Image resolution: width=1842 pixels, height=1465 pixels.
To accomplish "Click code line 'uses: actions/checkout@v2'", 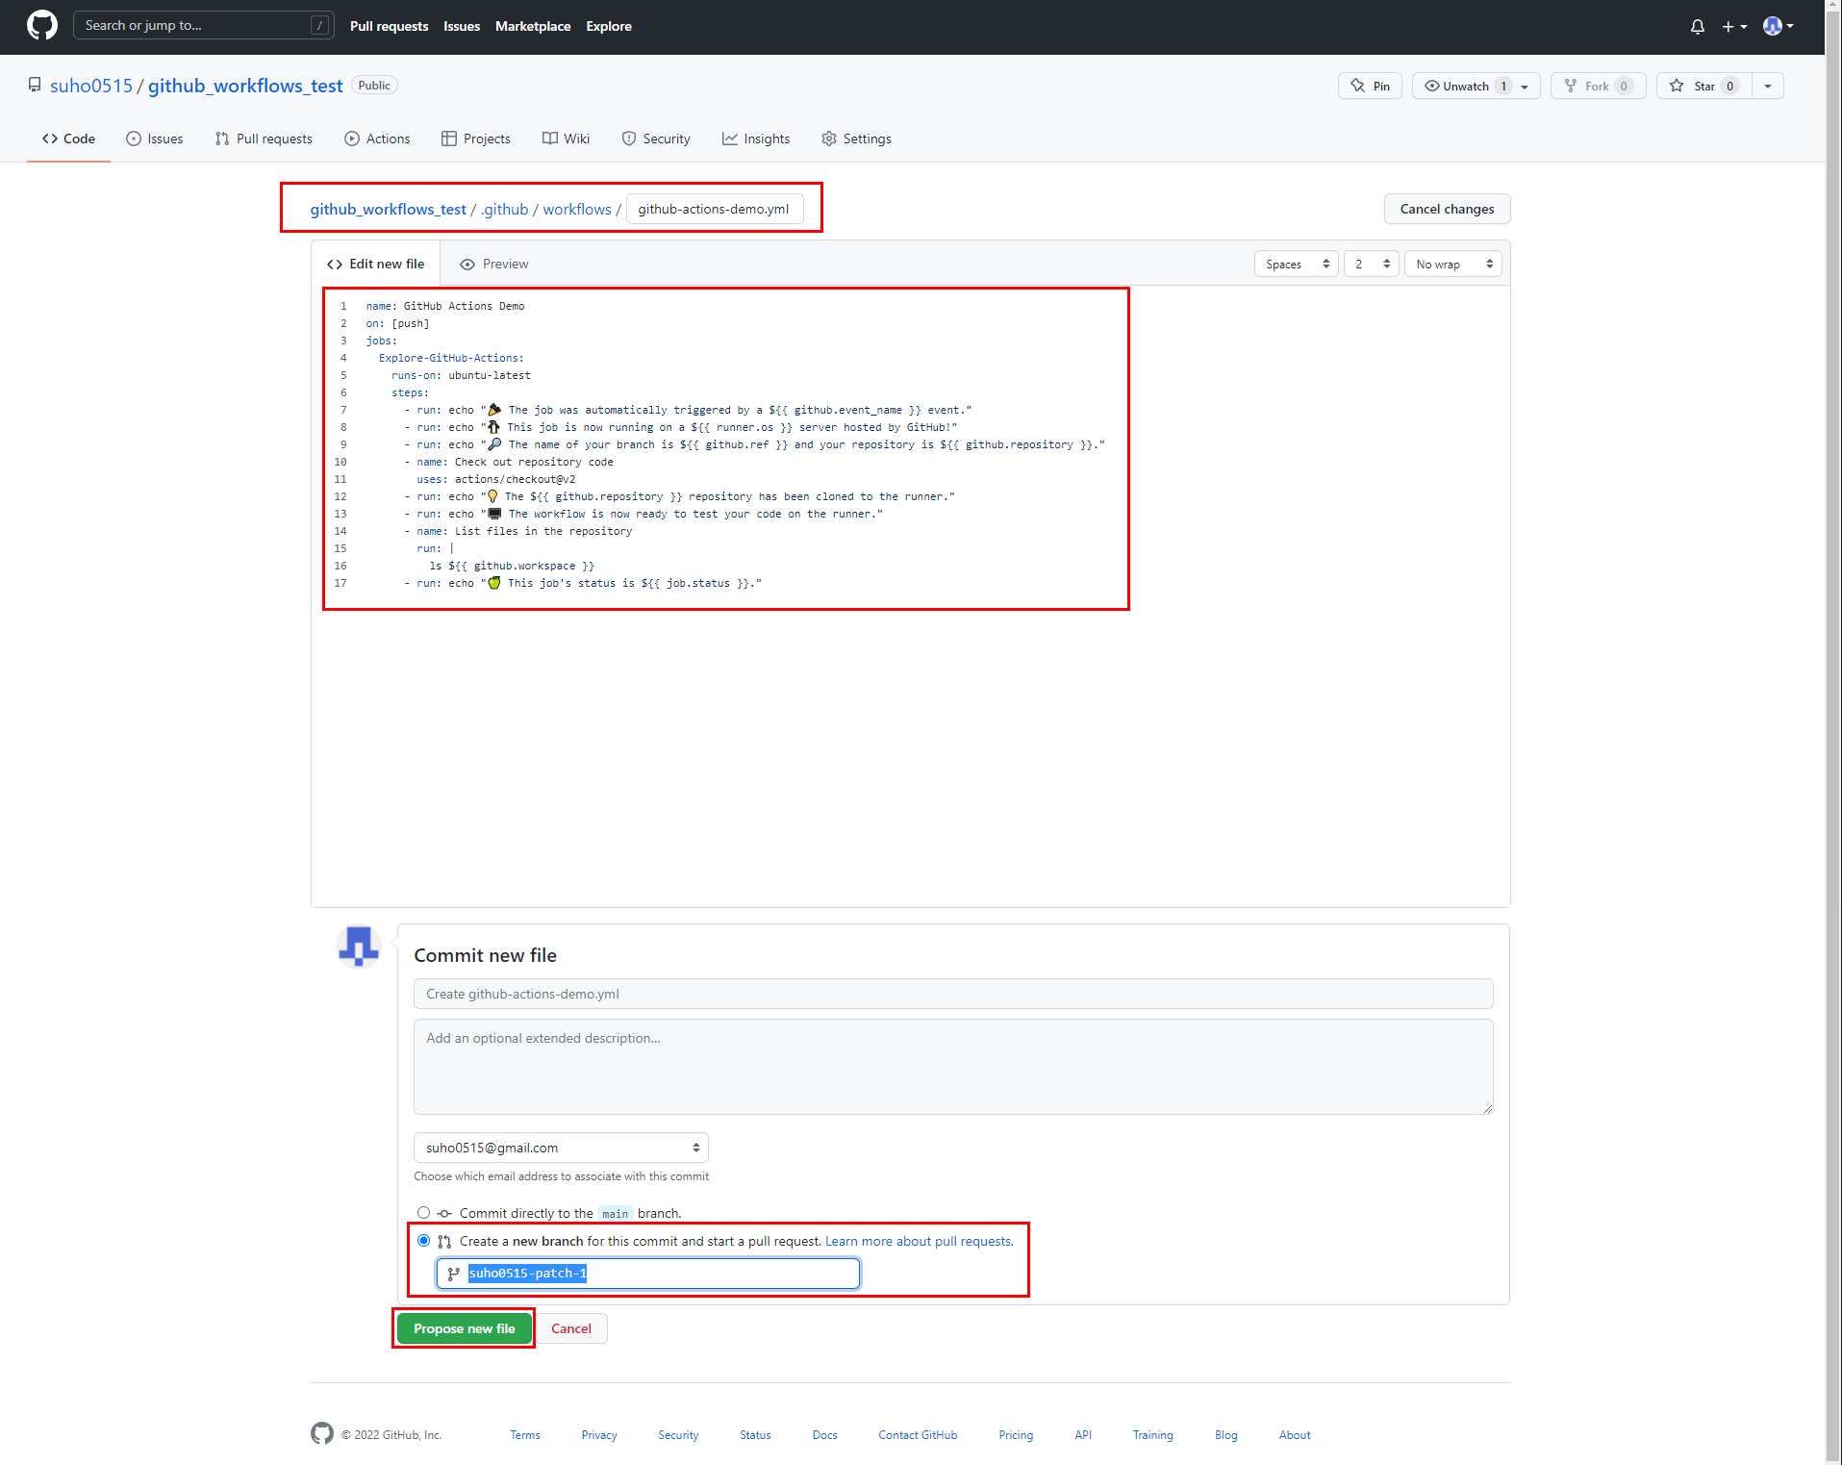I will pos(496,479).
